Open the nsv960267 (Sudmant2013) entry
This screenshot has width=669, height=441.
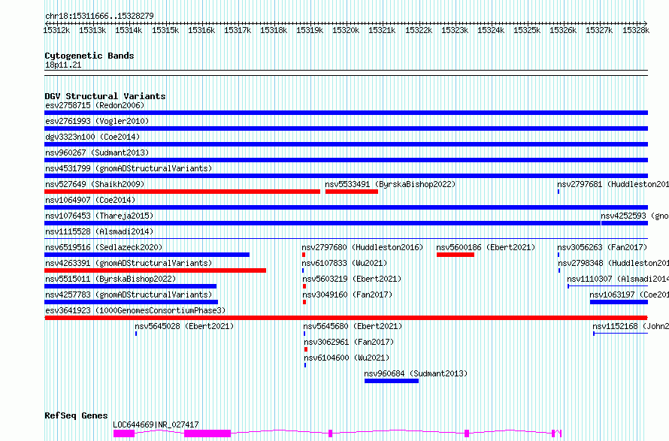(97, 153)
